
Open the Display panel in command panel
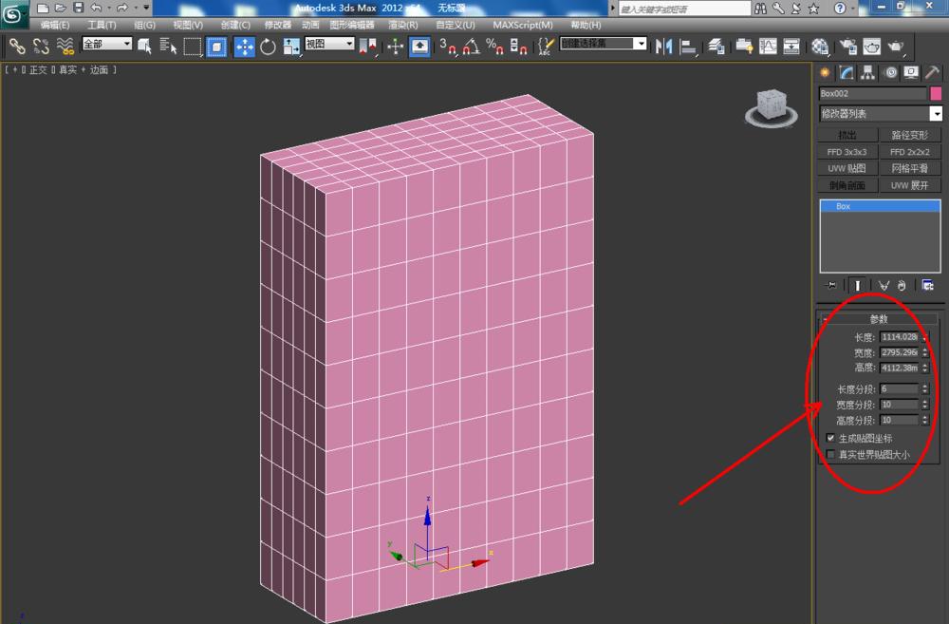tap(910, 72)
